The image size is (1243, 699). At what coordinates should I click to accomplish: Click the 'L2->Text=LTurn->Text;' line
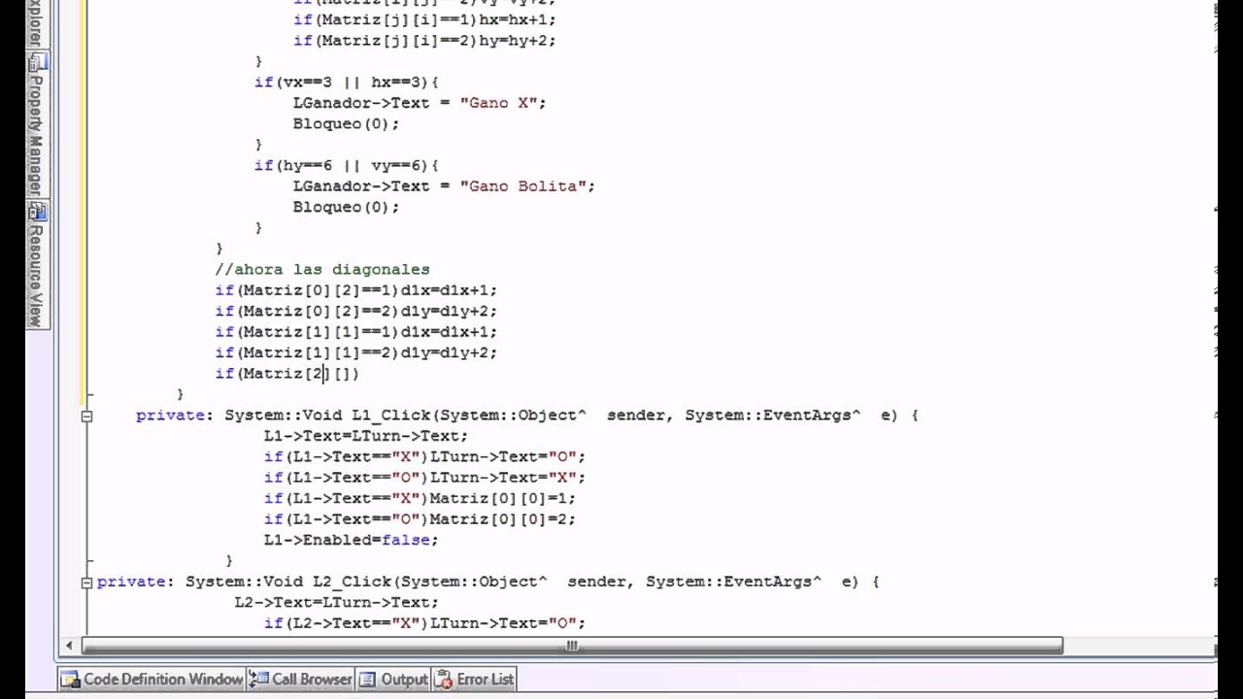point(336,603)
